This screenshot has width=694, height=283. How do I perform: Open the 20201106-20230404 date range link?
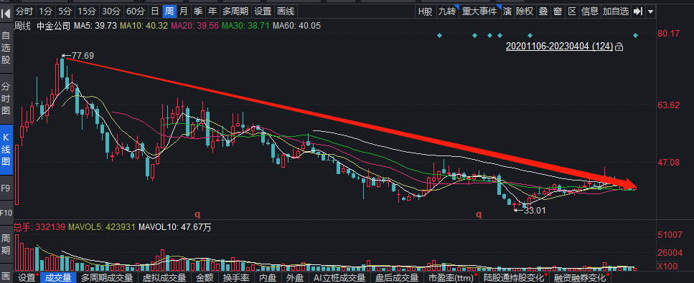(560, 47)
